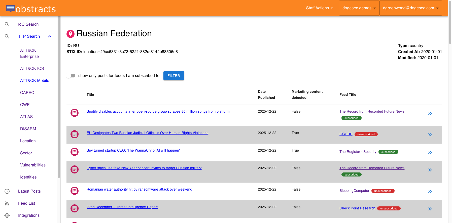Open the Cyber spies fake New Year article
The image size is (452, 223).
coord(144,168)
